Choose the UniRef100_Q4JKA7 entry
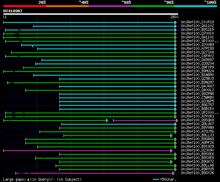The image size is (220, 182). coord(197,86)
